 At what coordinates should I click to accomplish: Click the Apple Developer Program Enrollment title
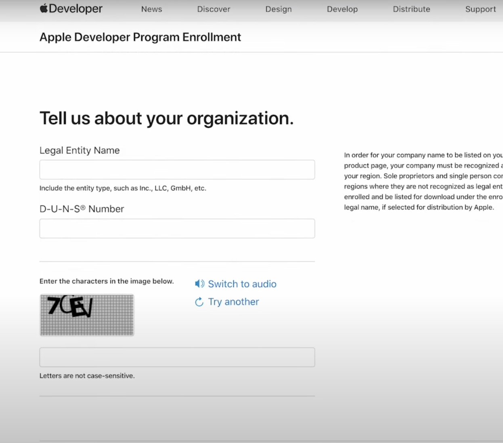coord(140,37)
